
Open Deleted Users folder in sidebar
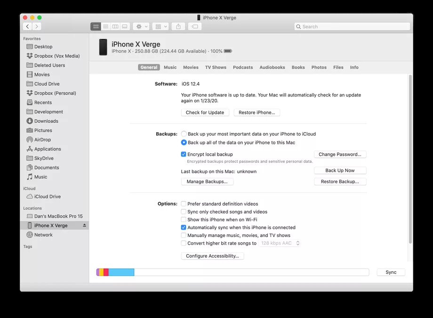pyautogui.click(x=55, y=65)
